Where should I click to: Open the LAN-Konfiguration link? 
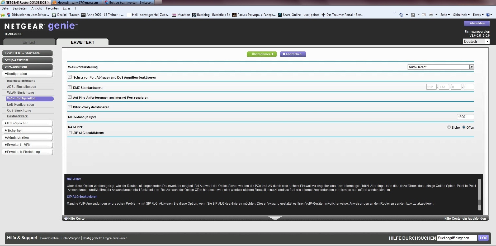(21, 105)
